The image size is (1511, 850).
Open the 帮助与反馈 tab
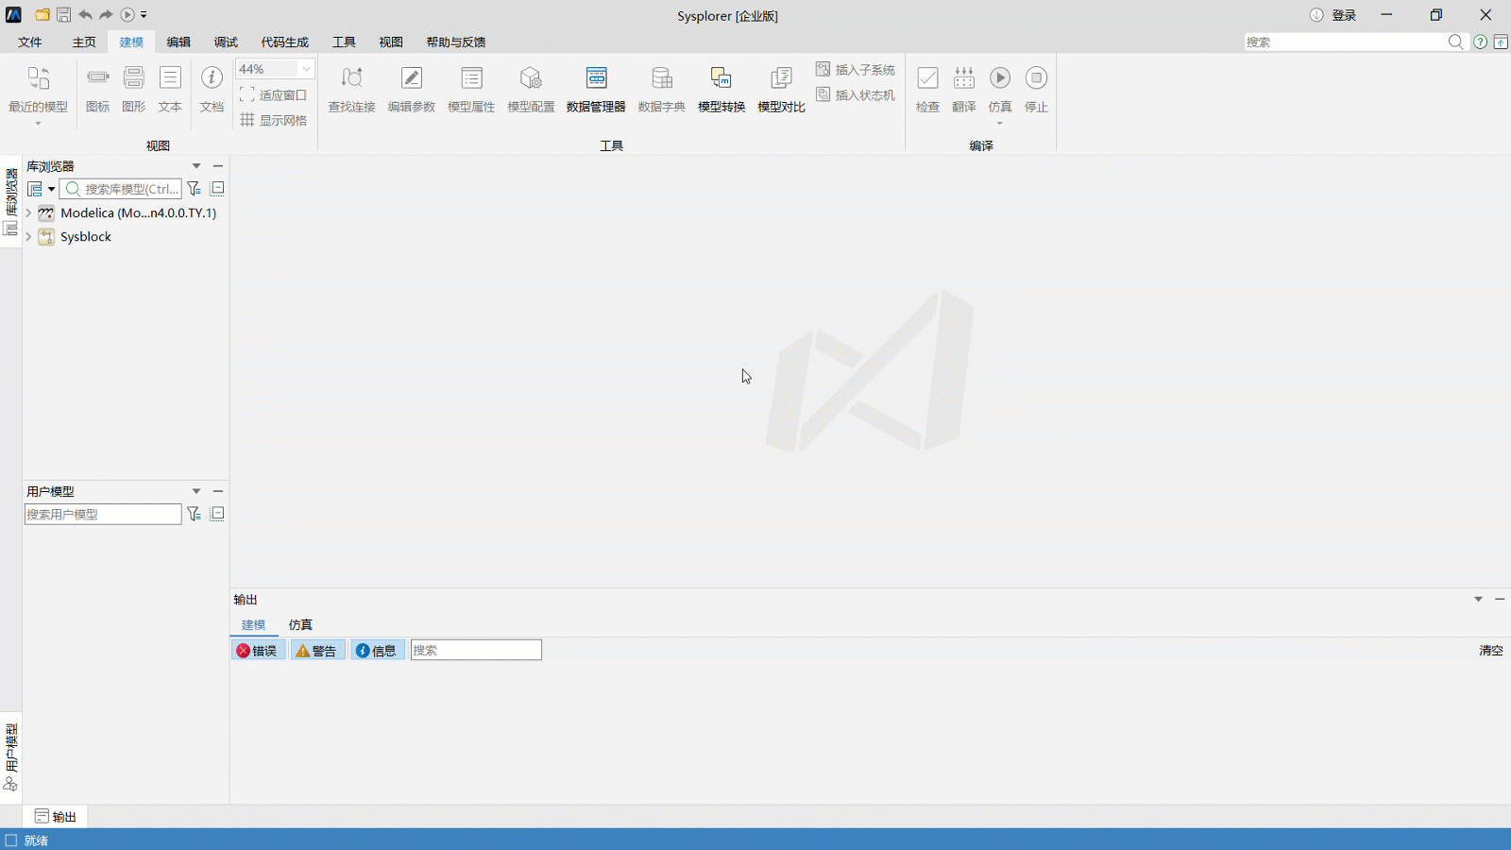[456, 42]
